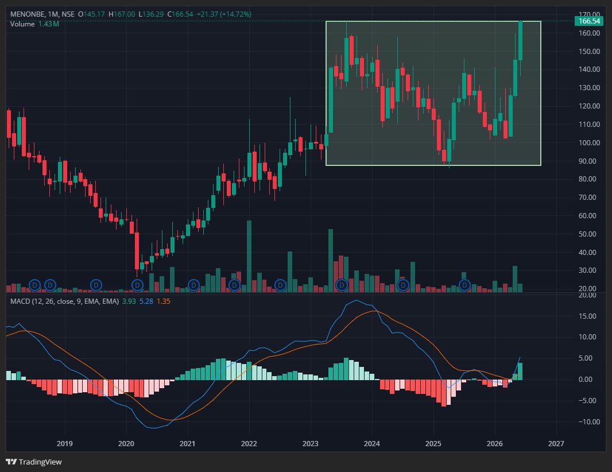Select the Volume indicator label
612x472 pixels.
22,24
